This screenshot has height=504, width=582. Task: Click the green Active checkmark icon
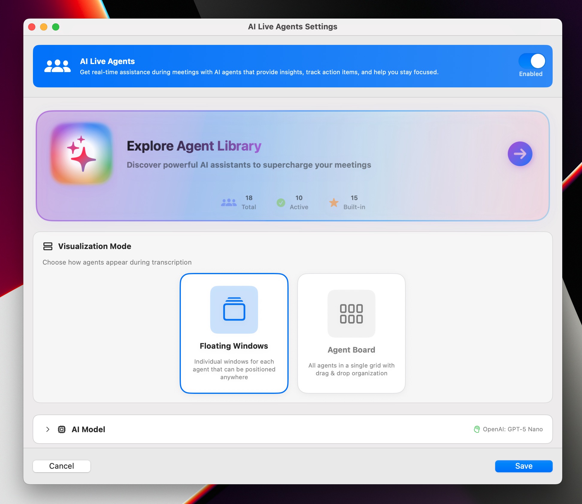coord(281,203)
